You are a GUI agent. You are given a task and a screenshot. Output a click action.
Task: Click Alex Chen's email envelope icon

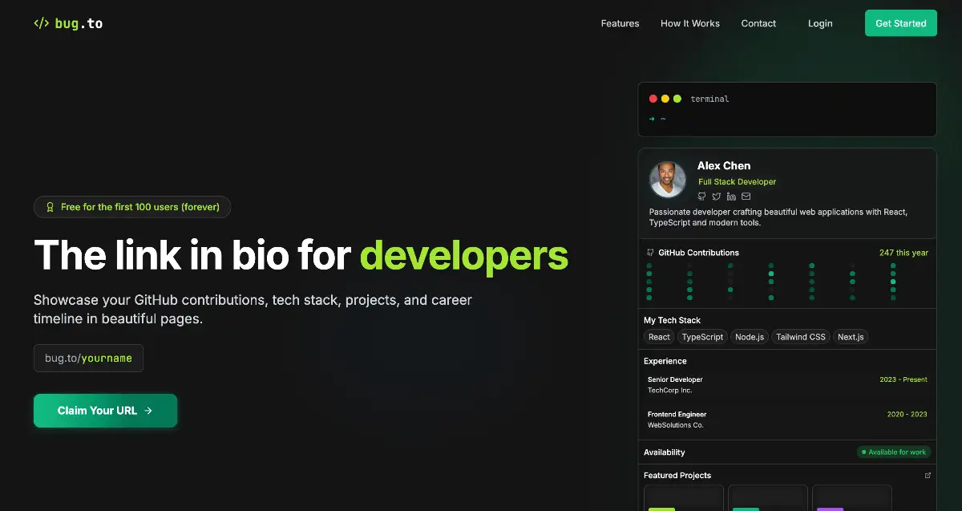coord(746,197)
